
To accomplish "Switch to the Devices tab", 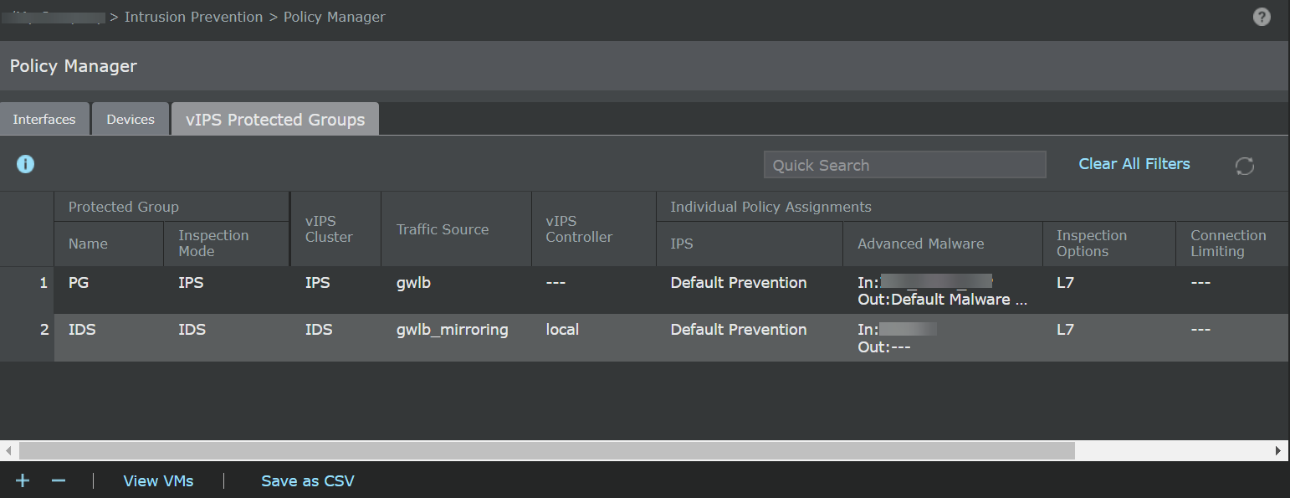I will 131,119.
